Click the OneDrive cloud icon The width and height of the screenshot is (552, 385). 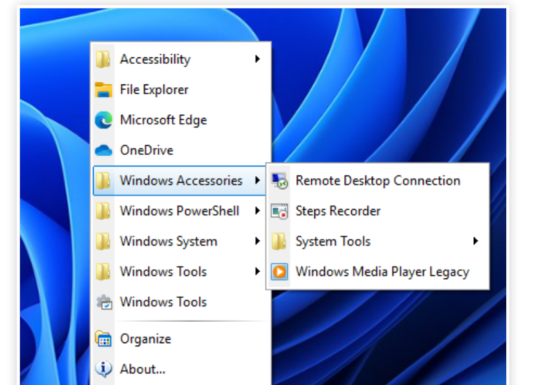tap(103, 150)
